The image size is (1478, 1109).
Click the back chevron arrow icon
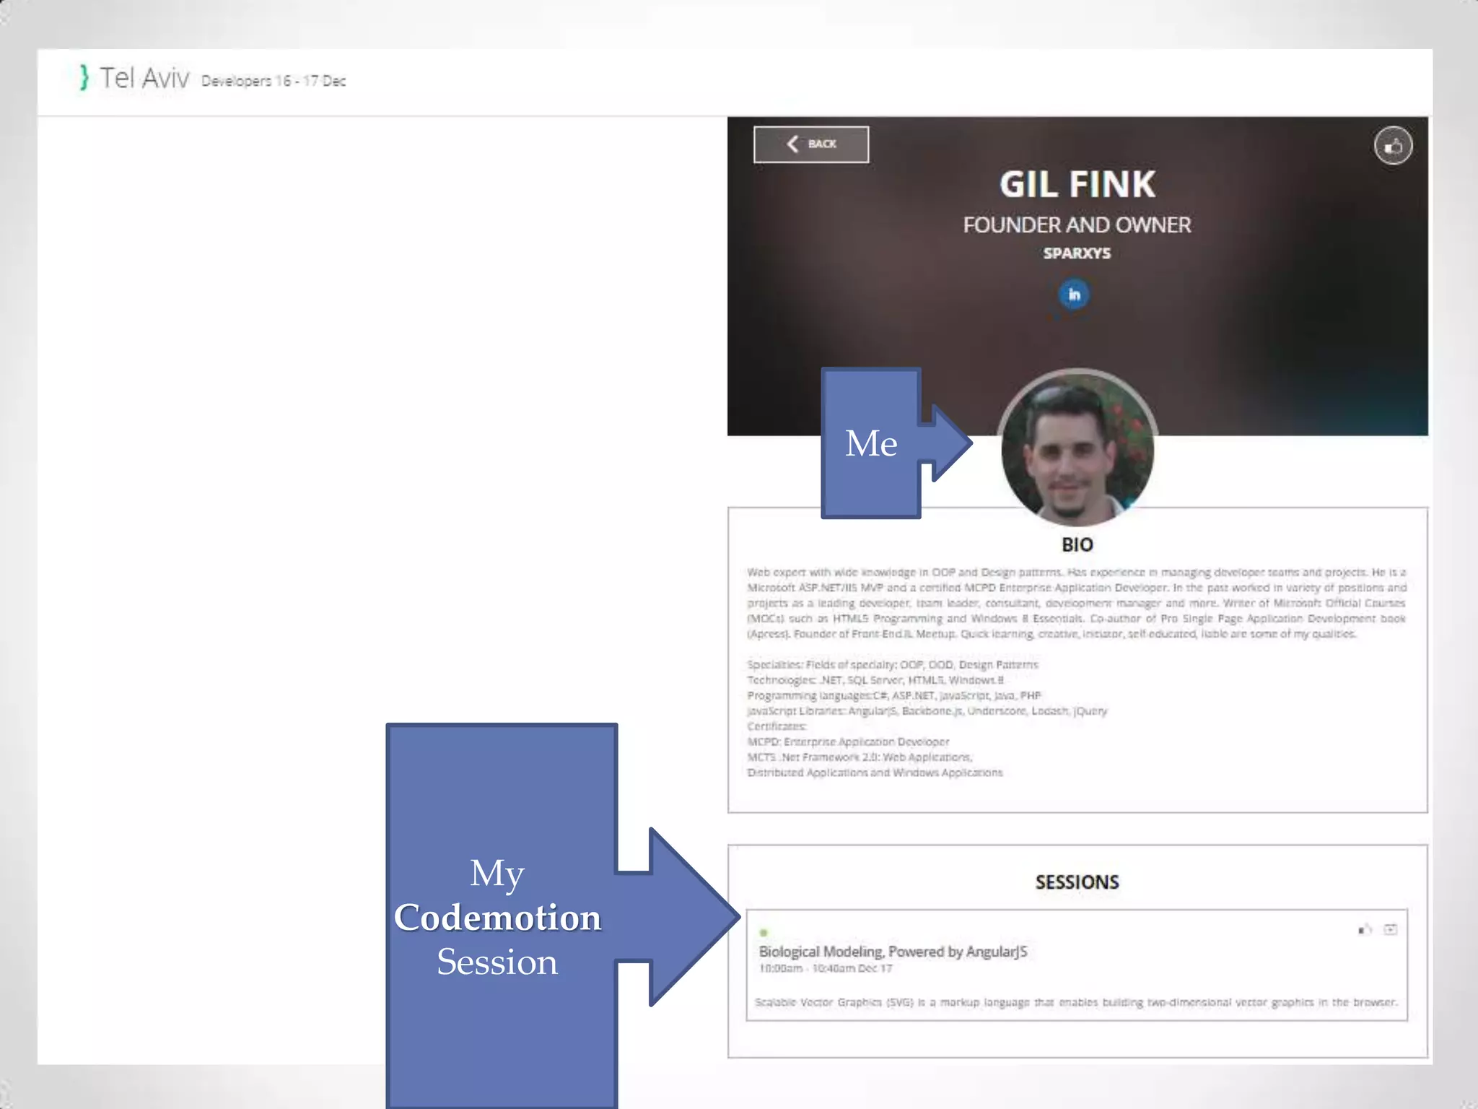point(793,144)
